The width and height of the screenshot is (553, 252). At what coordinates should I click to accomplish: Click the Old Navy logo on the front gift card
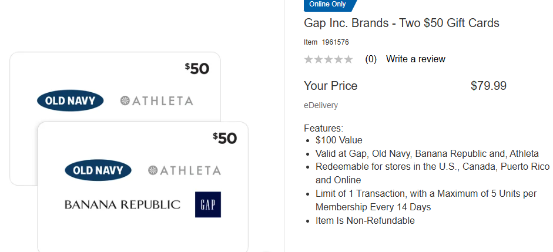tap(98, 170)
